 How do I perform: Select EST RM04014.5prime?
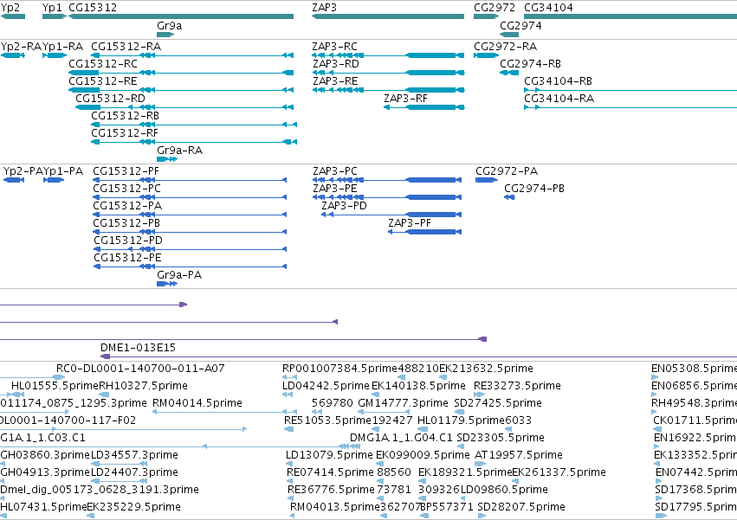pos(224,412)
